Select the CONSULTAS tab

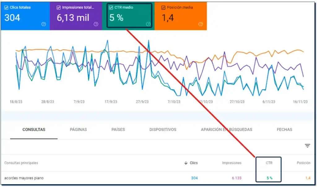(34, 130)
